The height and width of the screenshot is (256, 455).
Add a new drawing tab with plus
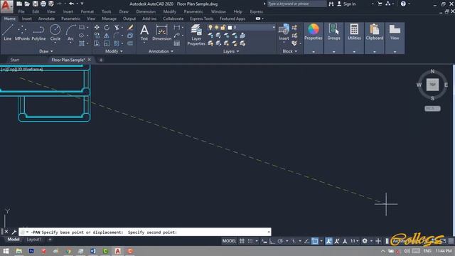[x=101, y=60]
